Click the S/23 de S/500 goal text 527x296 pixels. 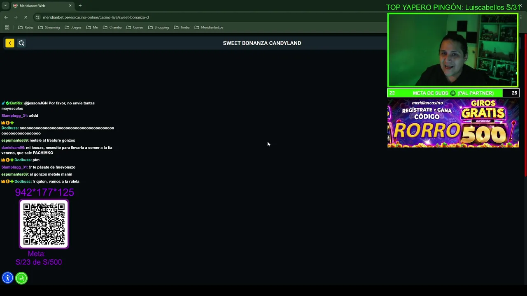tap(39, 262)
